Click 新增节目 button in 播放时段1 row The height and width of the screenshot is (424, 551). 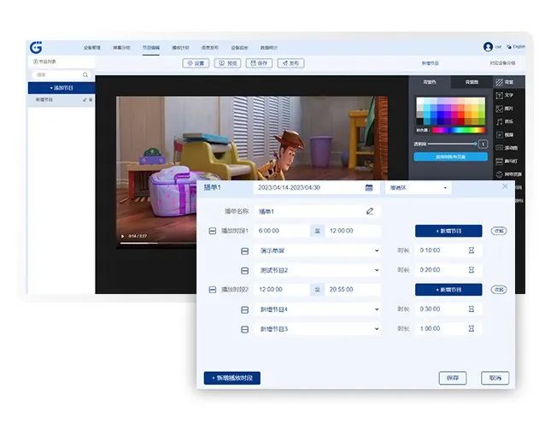point(448,231)
